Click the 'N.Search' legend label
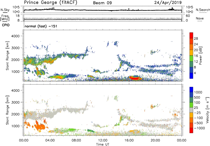The height and width of the screenshot is (146, 210). (203, 10)
